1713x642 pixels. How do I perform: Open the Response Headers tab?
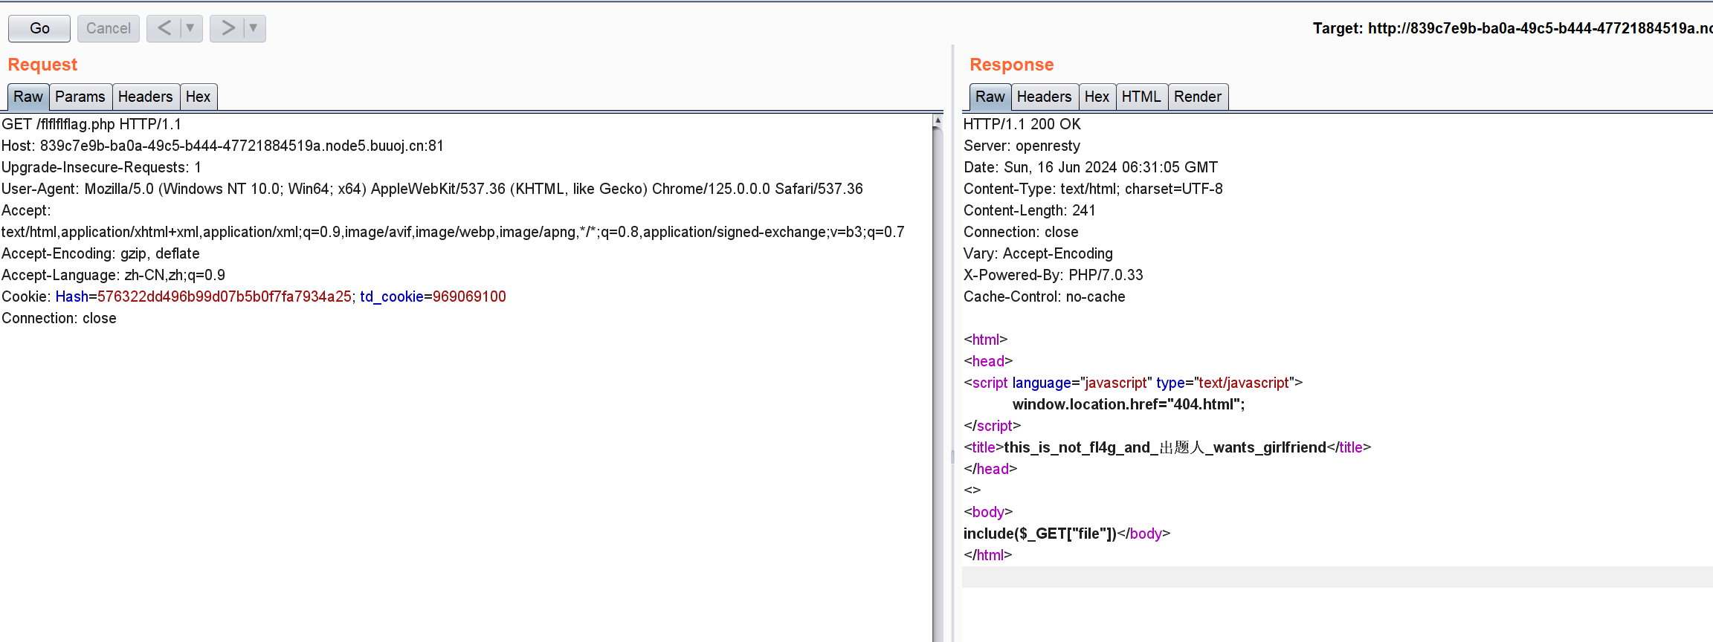1044,97
